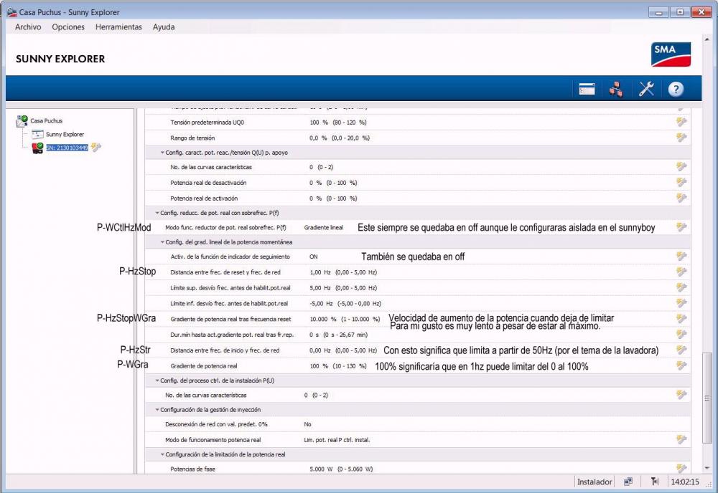Collapse Configuración de la gestión de inyección section
Viewport: 718px width, 493px height.
(157, 410)
